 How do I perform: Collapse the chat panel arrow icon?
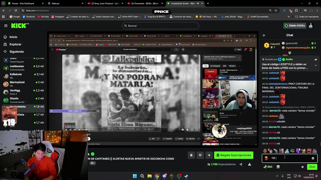tap(264, 35)
